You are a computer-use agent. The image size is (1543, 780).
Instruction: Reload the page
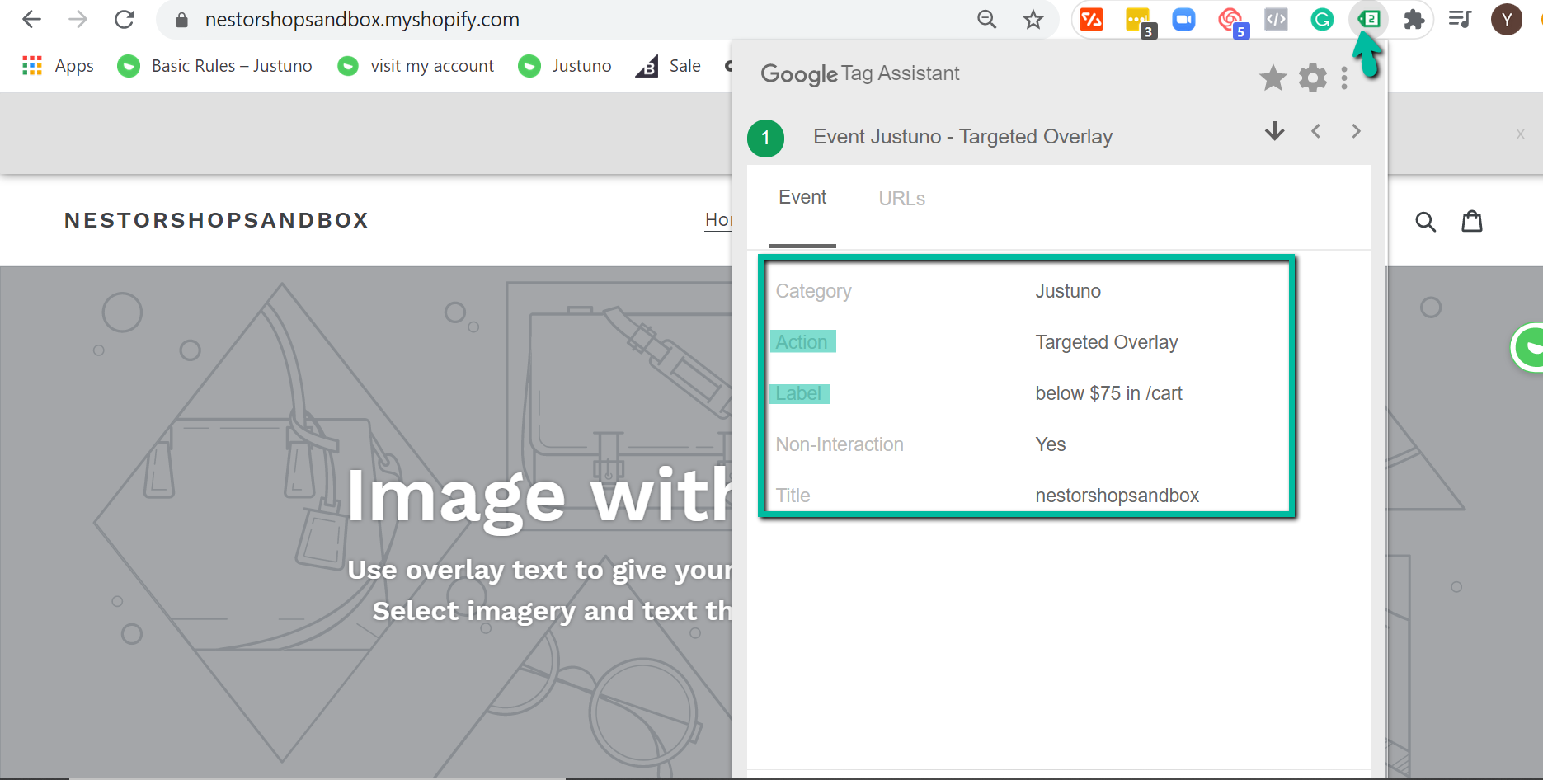point(125,20)
